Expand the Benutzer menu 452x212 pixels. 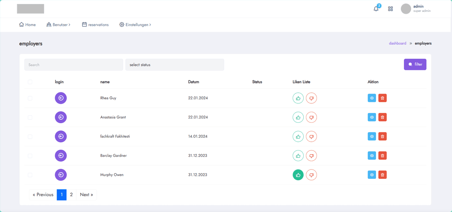click(x=58, y=25)
